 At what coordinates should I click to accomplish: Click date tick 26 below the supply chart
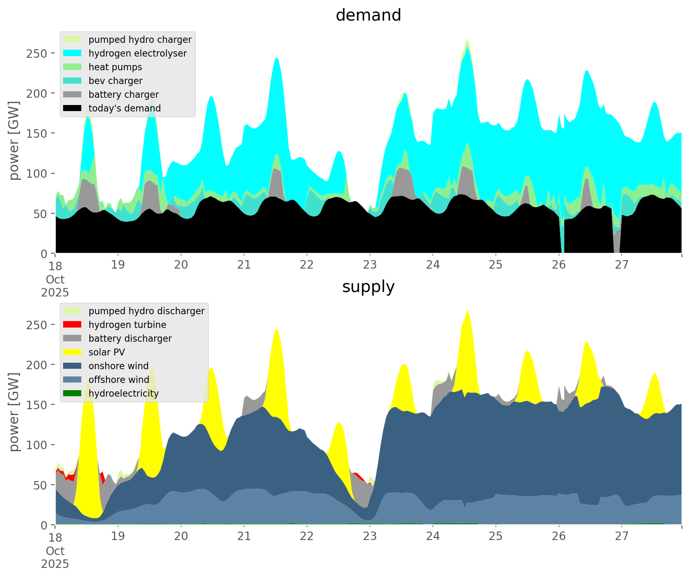tap(559, 537)
